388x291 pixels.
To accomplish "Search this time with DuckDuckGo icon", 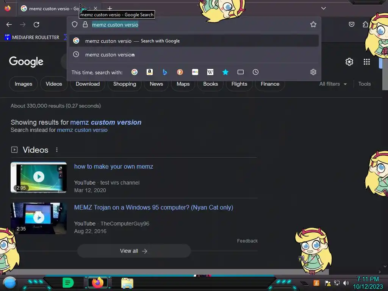I will (180, 72).
